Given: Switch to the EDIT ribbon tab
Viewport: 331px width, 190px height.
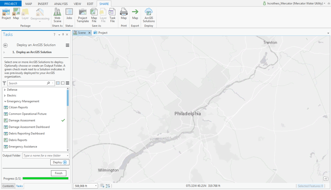Looking at the screenshot, I should [x=90, y=4].
